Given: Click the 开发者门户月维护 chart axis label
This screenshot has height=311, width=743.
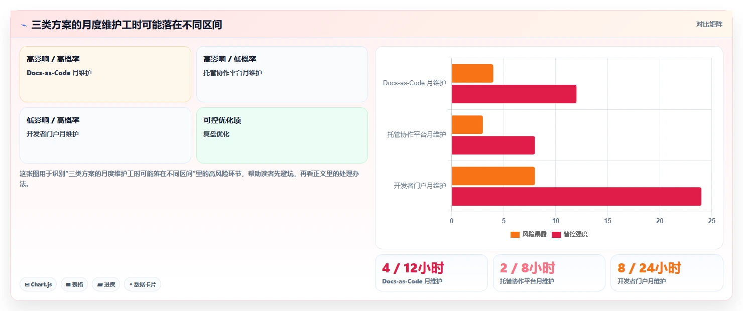Looking at the screenshot, I should pyautogui.click(x=420, y=186).
